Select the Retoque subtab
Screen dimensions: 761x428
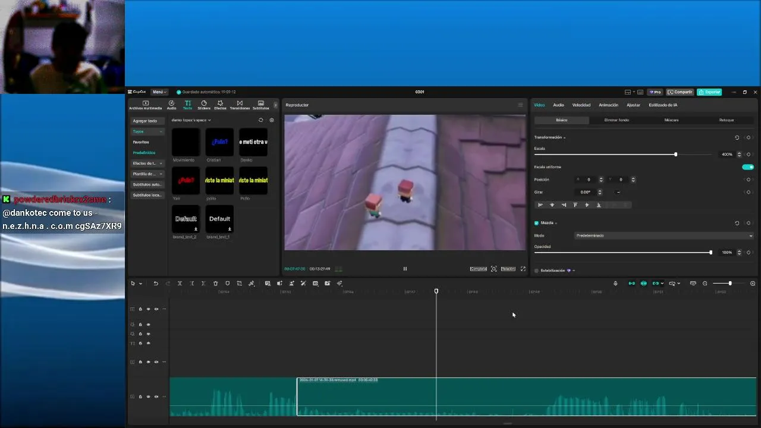pos(727,120)
